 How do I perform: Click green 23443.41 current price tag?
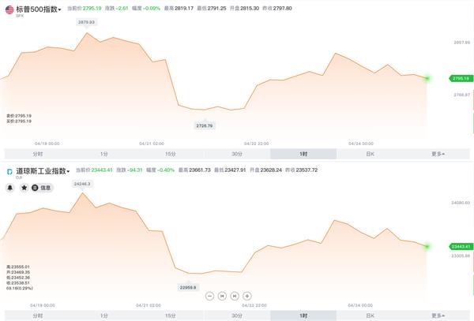(461, 247)
